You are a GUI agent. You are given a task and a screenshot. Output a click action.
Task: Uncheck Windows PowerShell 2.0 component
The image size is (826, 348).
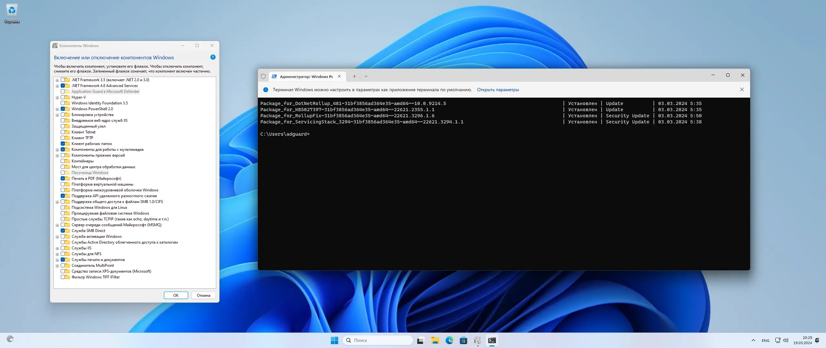tap(63, 109)
